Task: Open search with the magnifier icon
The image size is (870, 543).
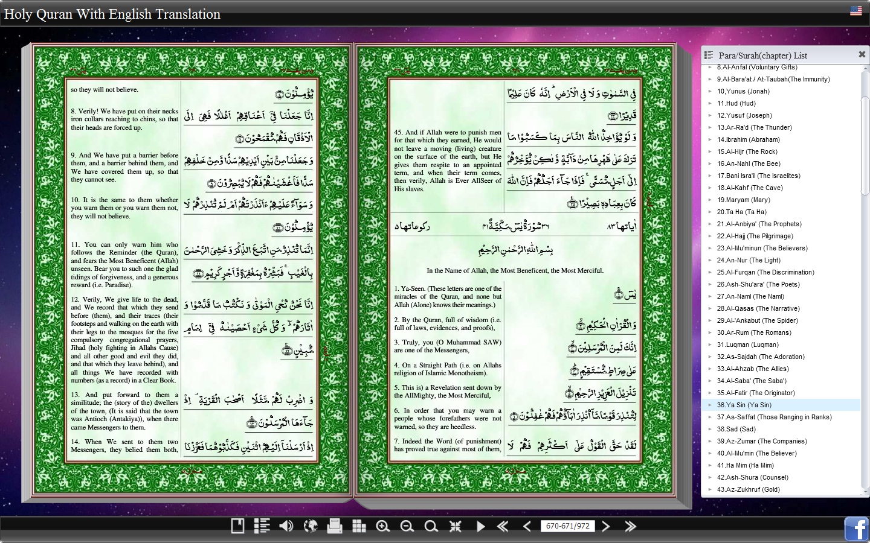Action: pyautogui.click(x=431, y=526)
